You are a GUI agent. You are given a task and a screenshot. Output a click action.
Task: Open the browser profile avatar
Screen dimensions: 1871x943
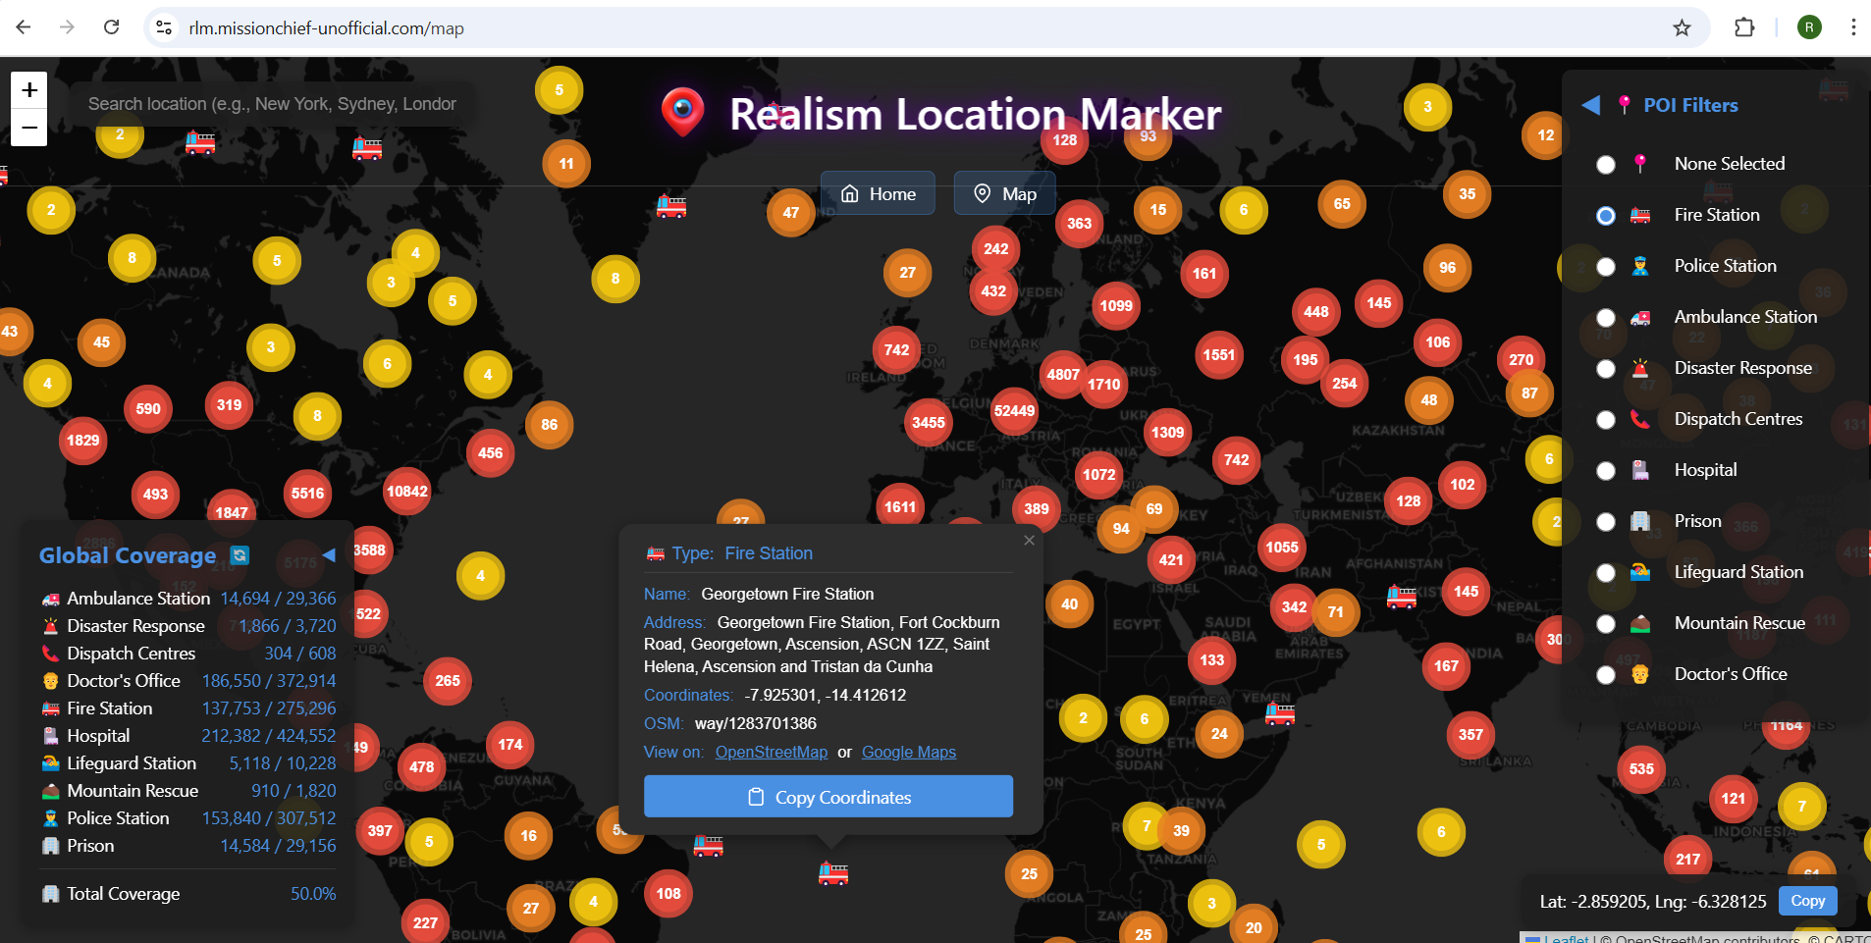(1809, 27)
